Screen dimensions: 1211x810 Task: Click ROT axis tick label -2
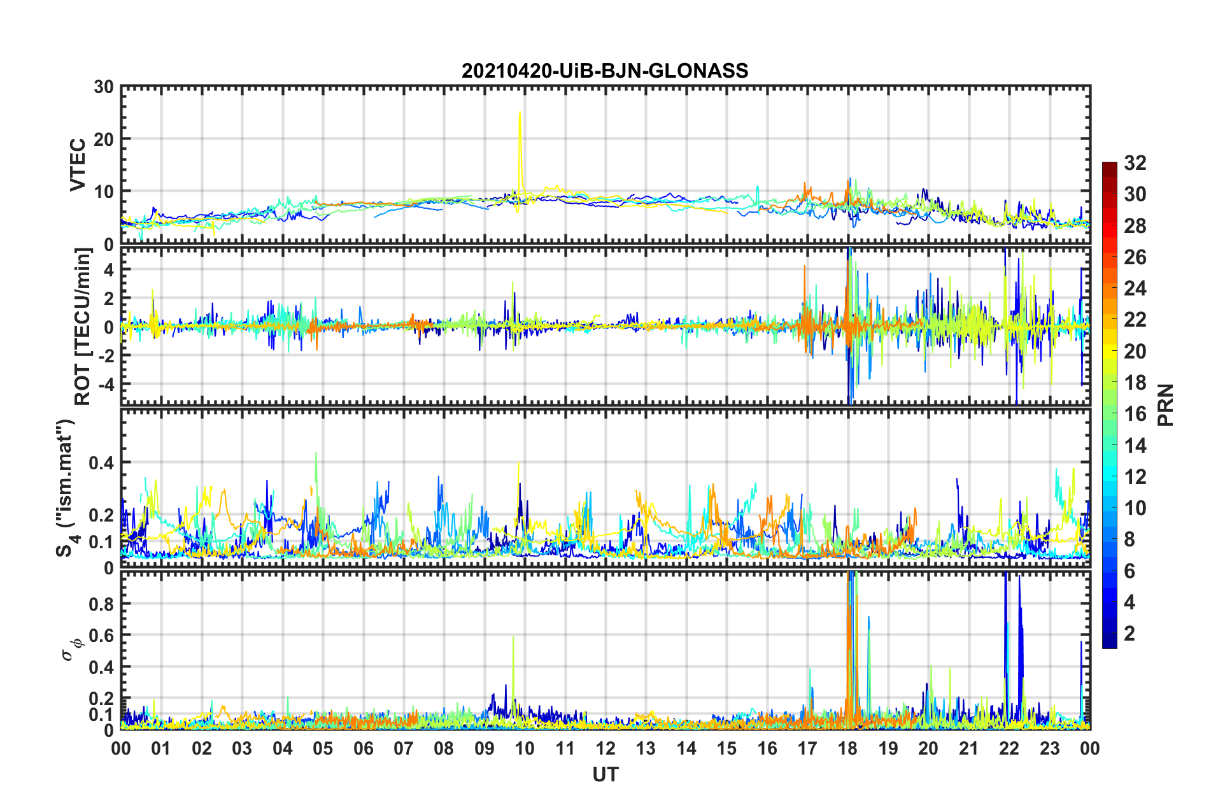pos(105,355)
